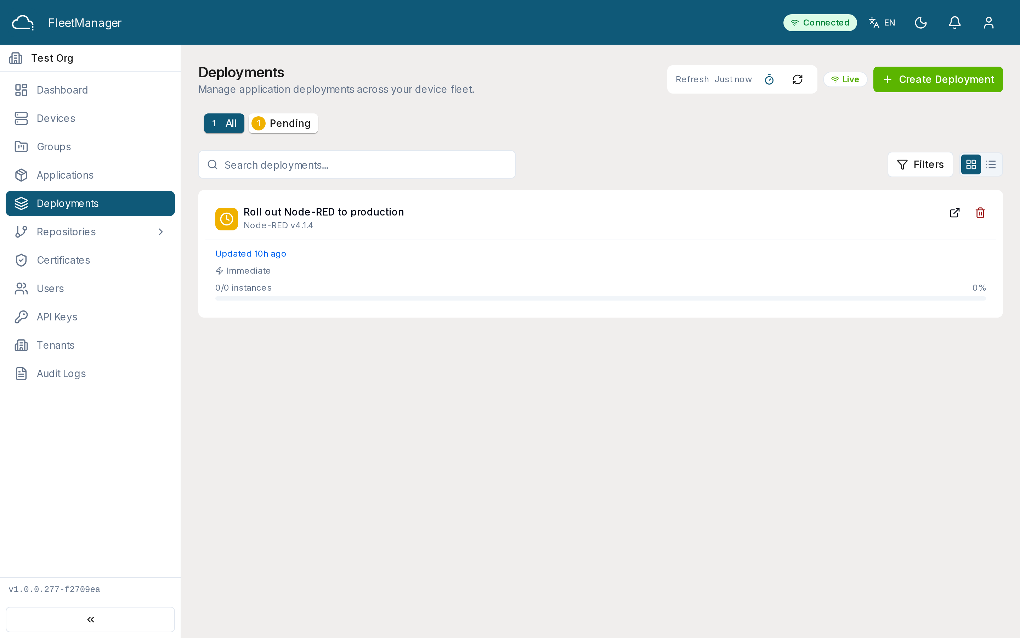This screenshot has height=638, width=1020.
Task: Collapse the sidebar with double chevron
Action: [x=90, y=620]
